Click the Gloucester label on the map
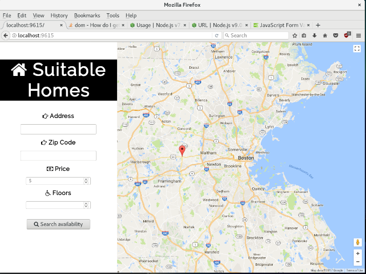The height and width of the screenshot is (274, 366). 331,83
